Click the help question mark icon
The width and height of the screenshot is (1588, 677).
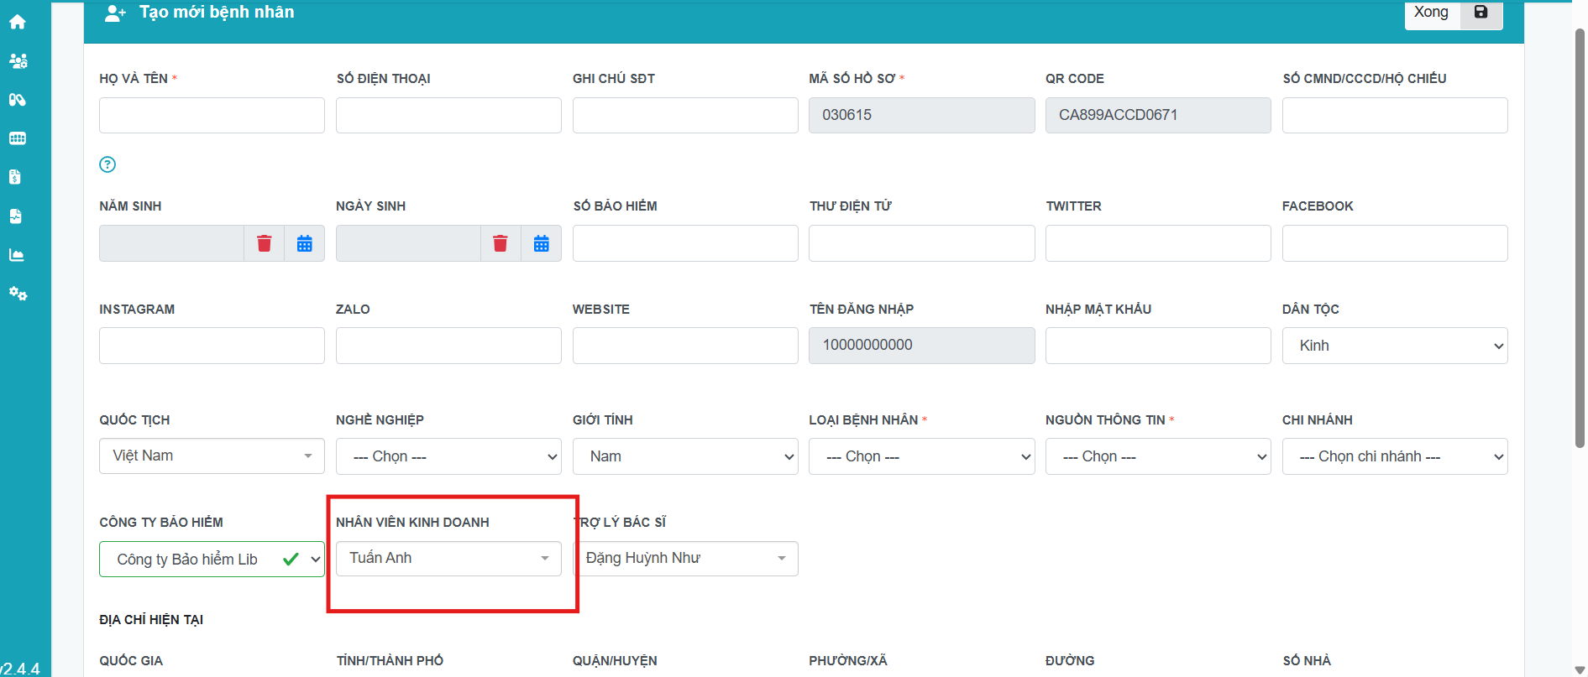coord(107,164)
